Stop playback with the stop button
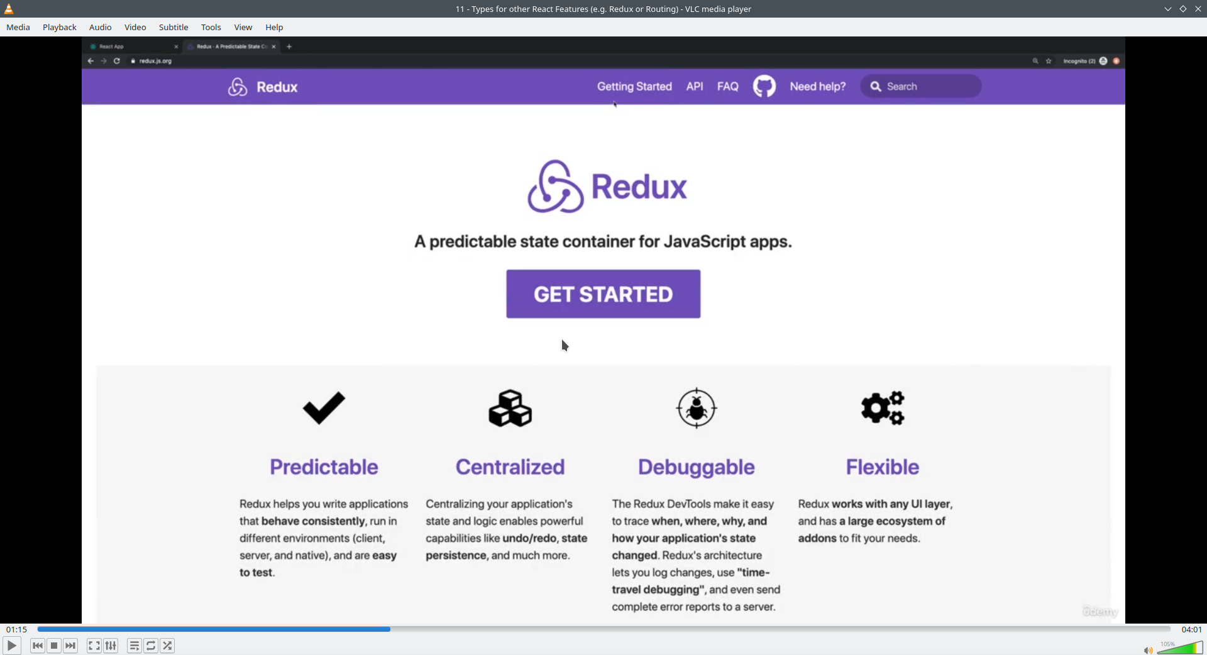 [54, 646]
